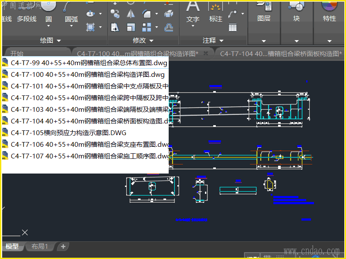Click the Table icon in annotation panel

point(233,28)
